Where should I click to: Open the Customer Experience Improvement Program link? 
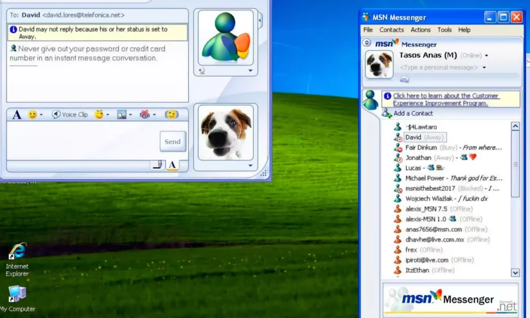(x=445, y=100)
